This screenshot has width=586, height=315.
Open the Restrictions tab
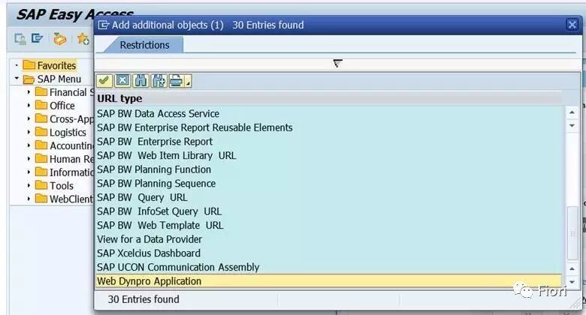tap(144, 45)
